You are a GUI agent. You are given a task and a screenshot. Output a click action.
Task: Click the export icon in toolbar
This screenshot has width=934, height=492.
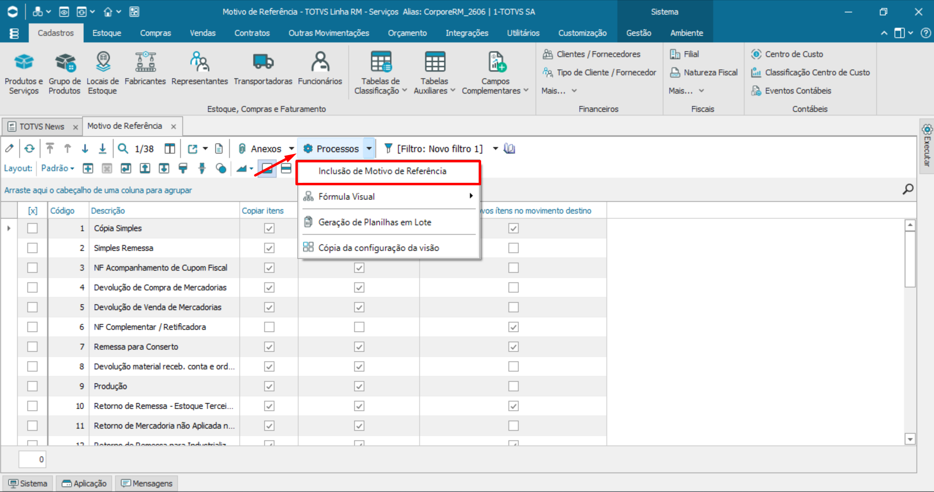tap(193, 148)
